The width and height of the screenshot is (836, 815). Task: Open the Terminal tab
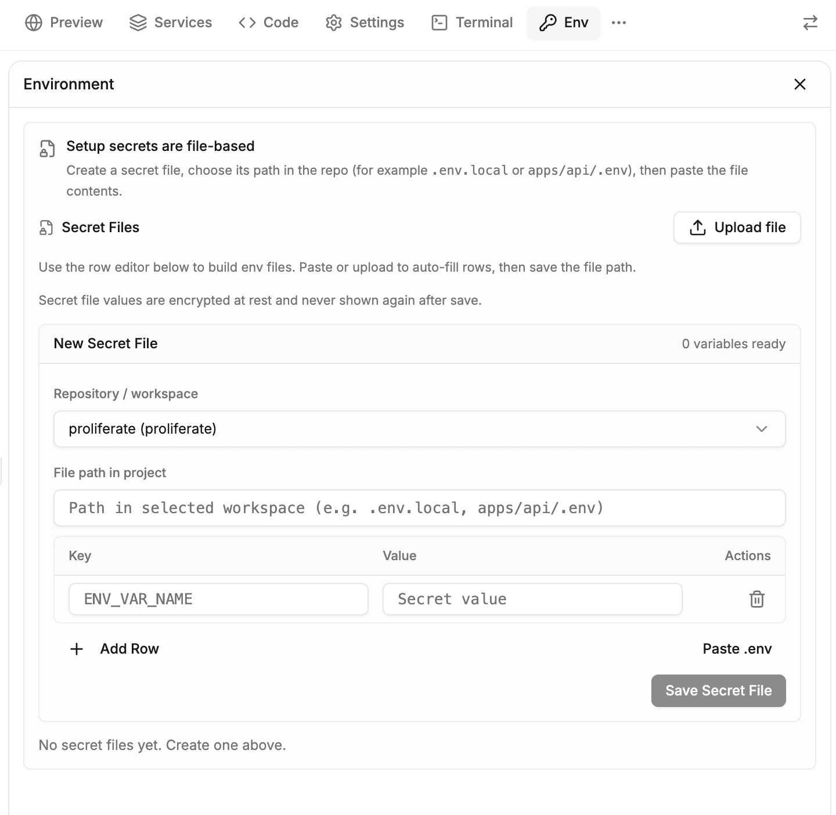(x=471, y=23)
